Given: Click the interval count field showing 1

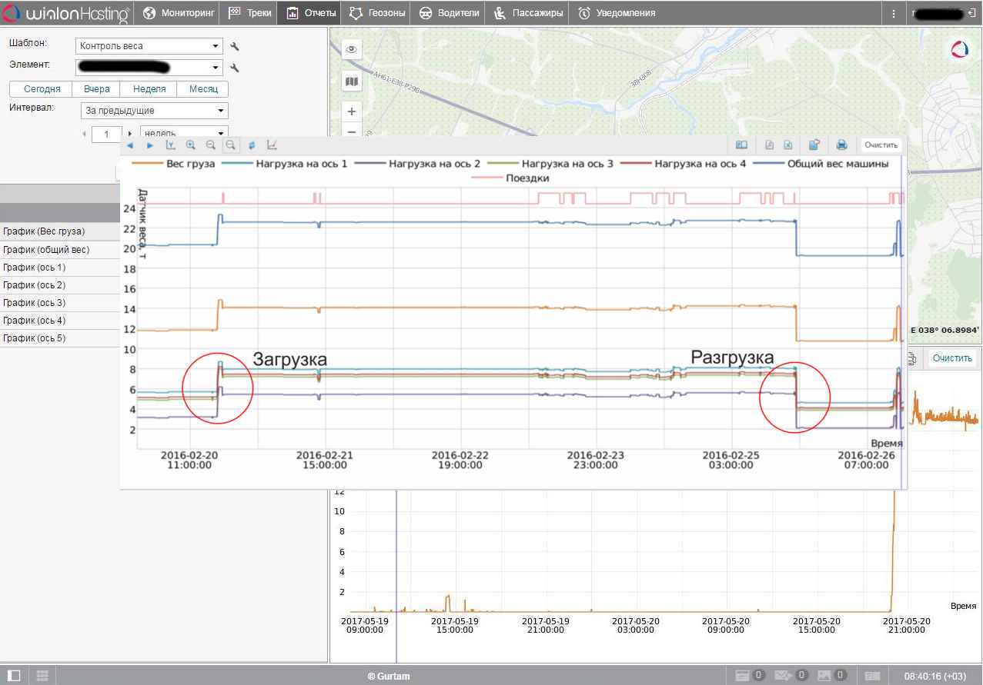Looking at the screenshot, I should [106, 134].
